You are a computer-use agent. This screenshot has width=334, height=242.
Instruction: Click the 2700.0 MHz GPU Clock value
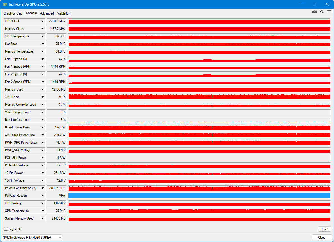point(57,21)
